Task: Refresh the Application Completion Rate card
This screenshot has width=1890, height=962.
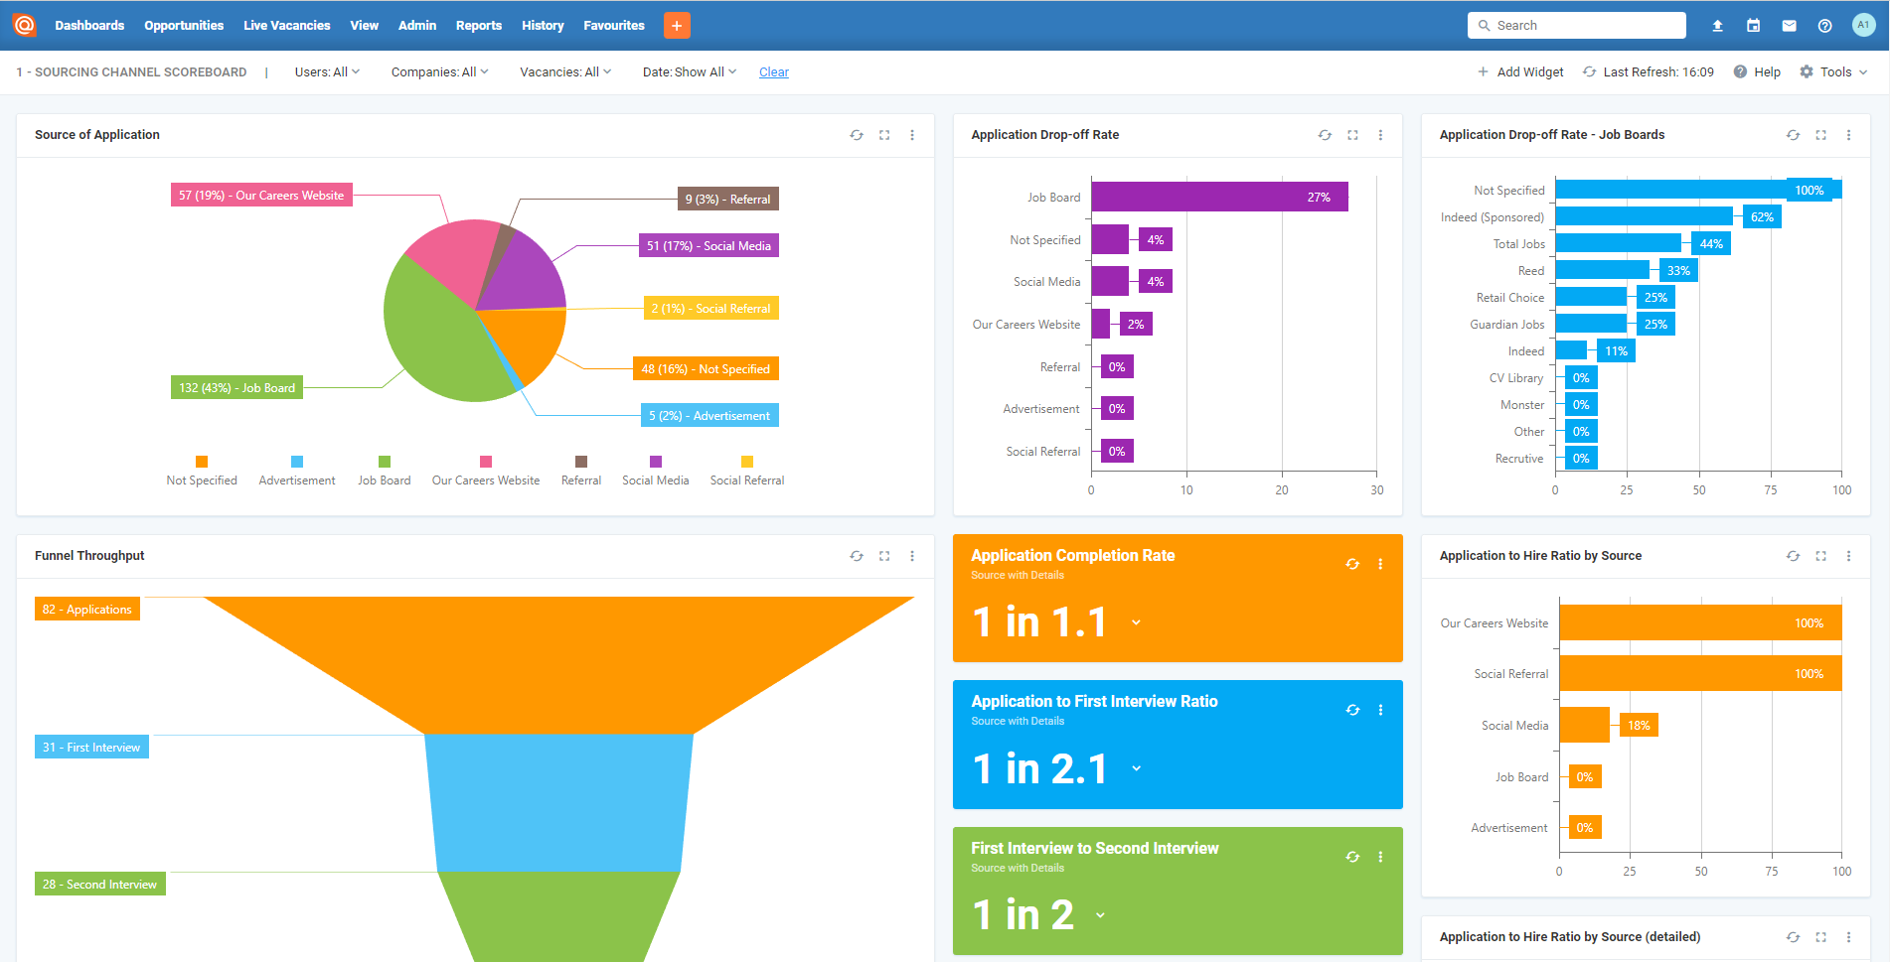Action: [x=1352, y=564]
